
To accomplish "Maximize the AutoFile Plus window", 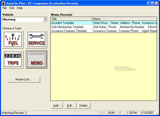I will (x=153, y=3).
